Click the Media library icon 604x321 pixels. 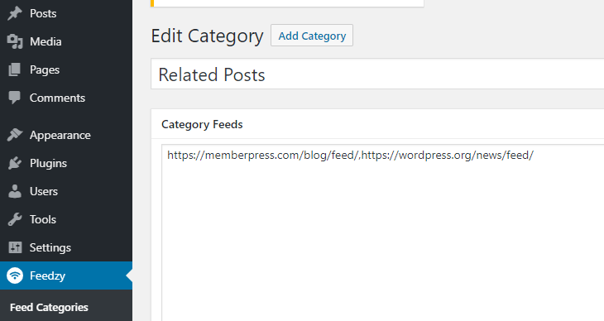pyautogui.click(x=15, y=41)
